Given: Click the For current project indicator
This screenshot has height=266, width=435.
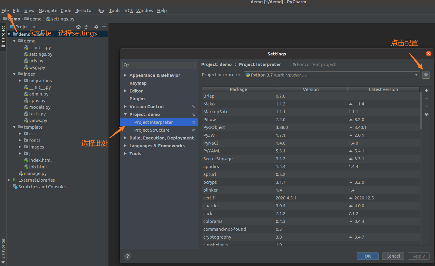Looking at the screenshot, I should [x=314, y=64].
